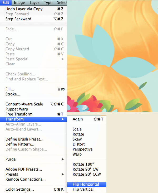Open the Layer menu

point(34,3)
